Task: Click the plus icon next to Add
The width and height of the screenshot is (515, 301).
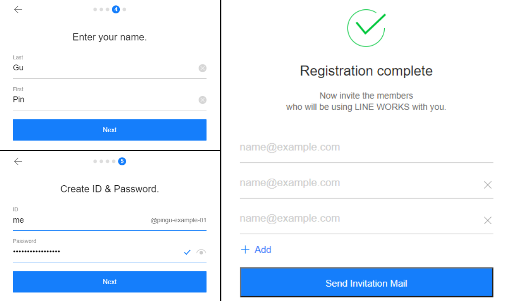Action: [247, 250]
